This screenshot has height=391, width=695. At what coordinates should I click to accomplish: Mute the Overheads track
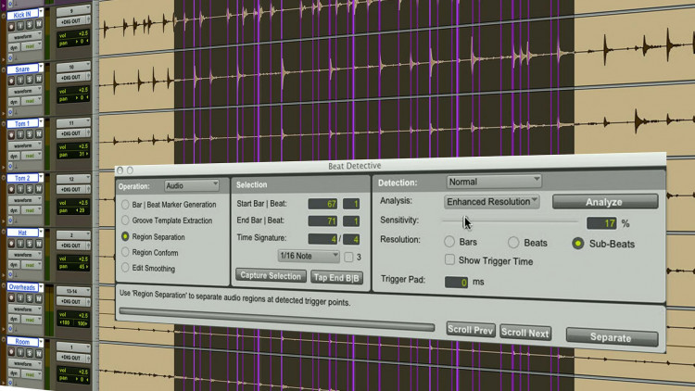39,298
